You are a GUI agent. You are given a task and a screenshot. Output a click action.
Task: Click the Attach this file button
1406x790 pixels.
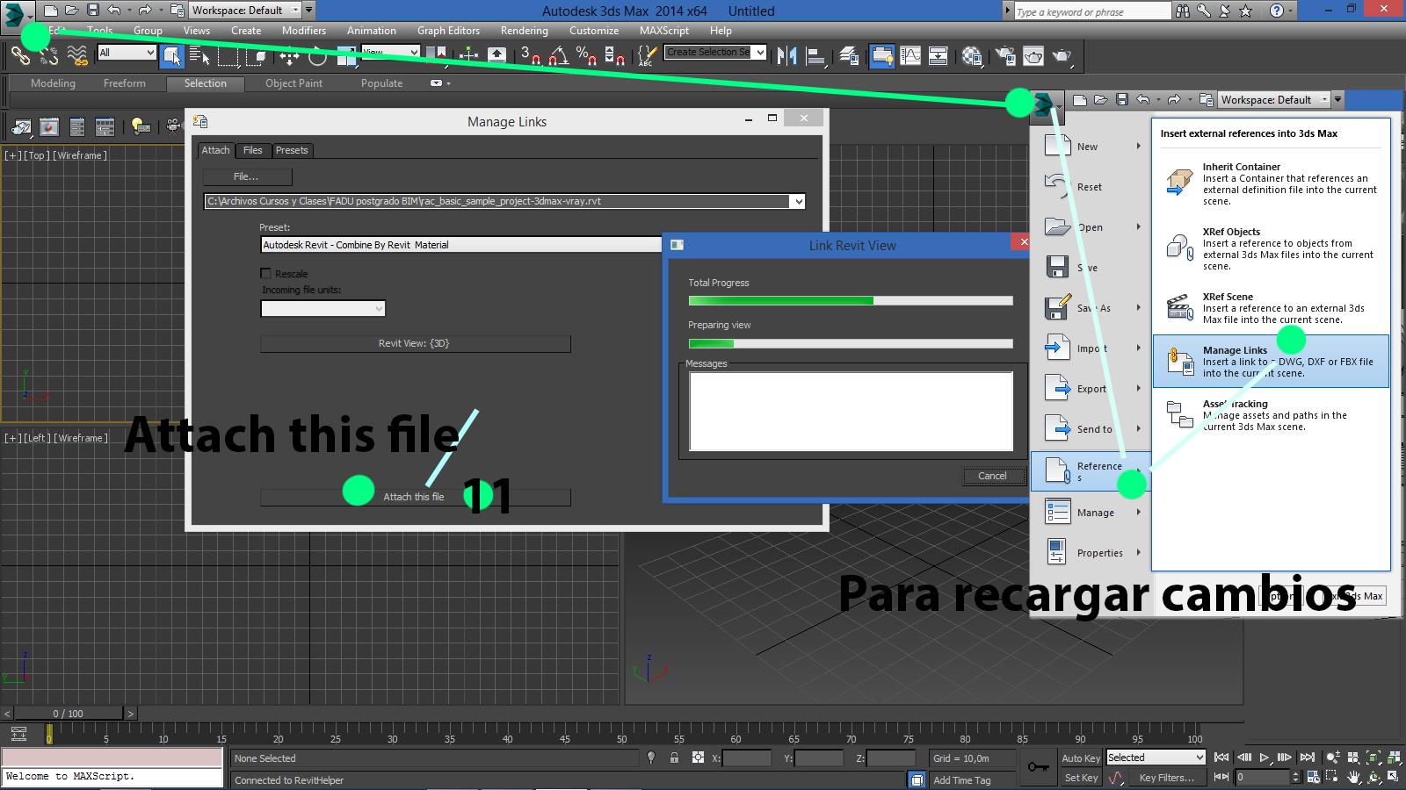pos(415,497)
